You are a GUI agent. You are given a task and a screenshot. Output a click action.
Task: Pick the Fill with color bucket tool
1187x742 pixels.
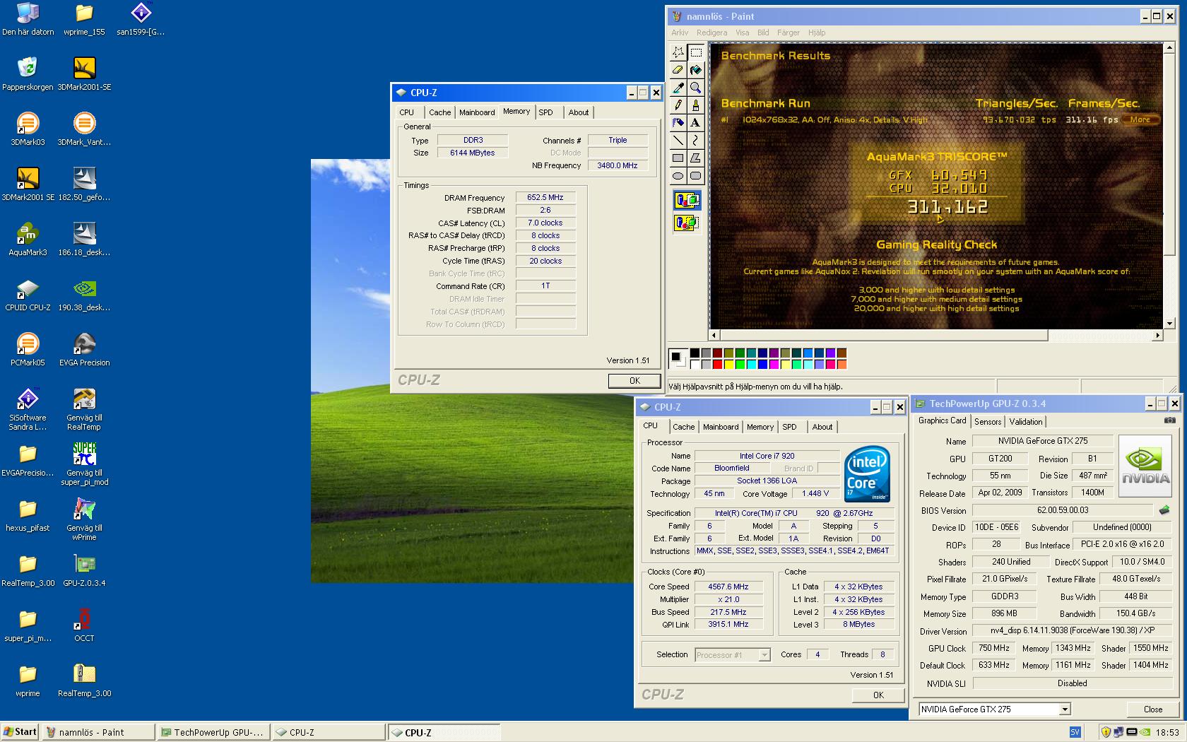coord(695,70)
